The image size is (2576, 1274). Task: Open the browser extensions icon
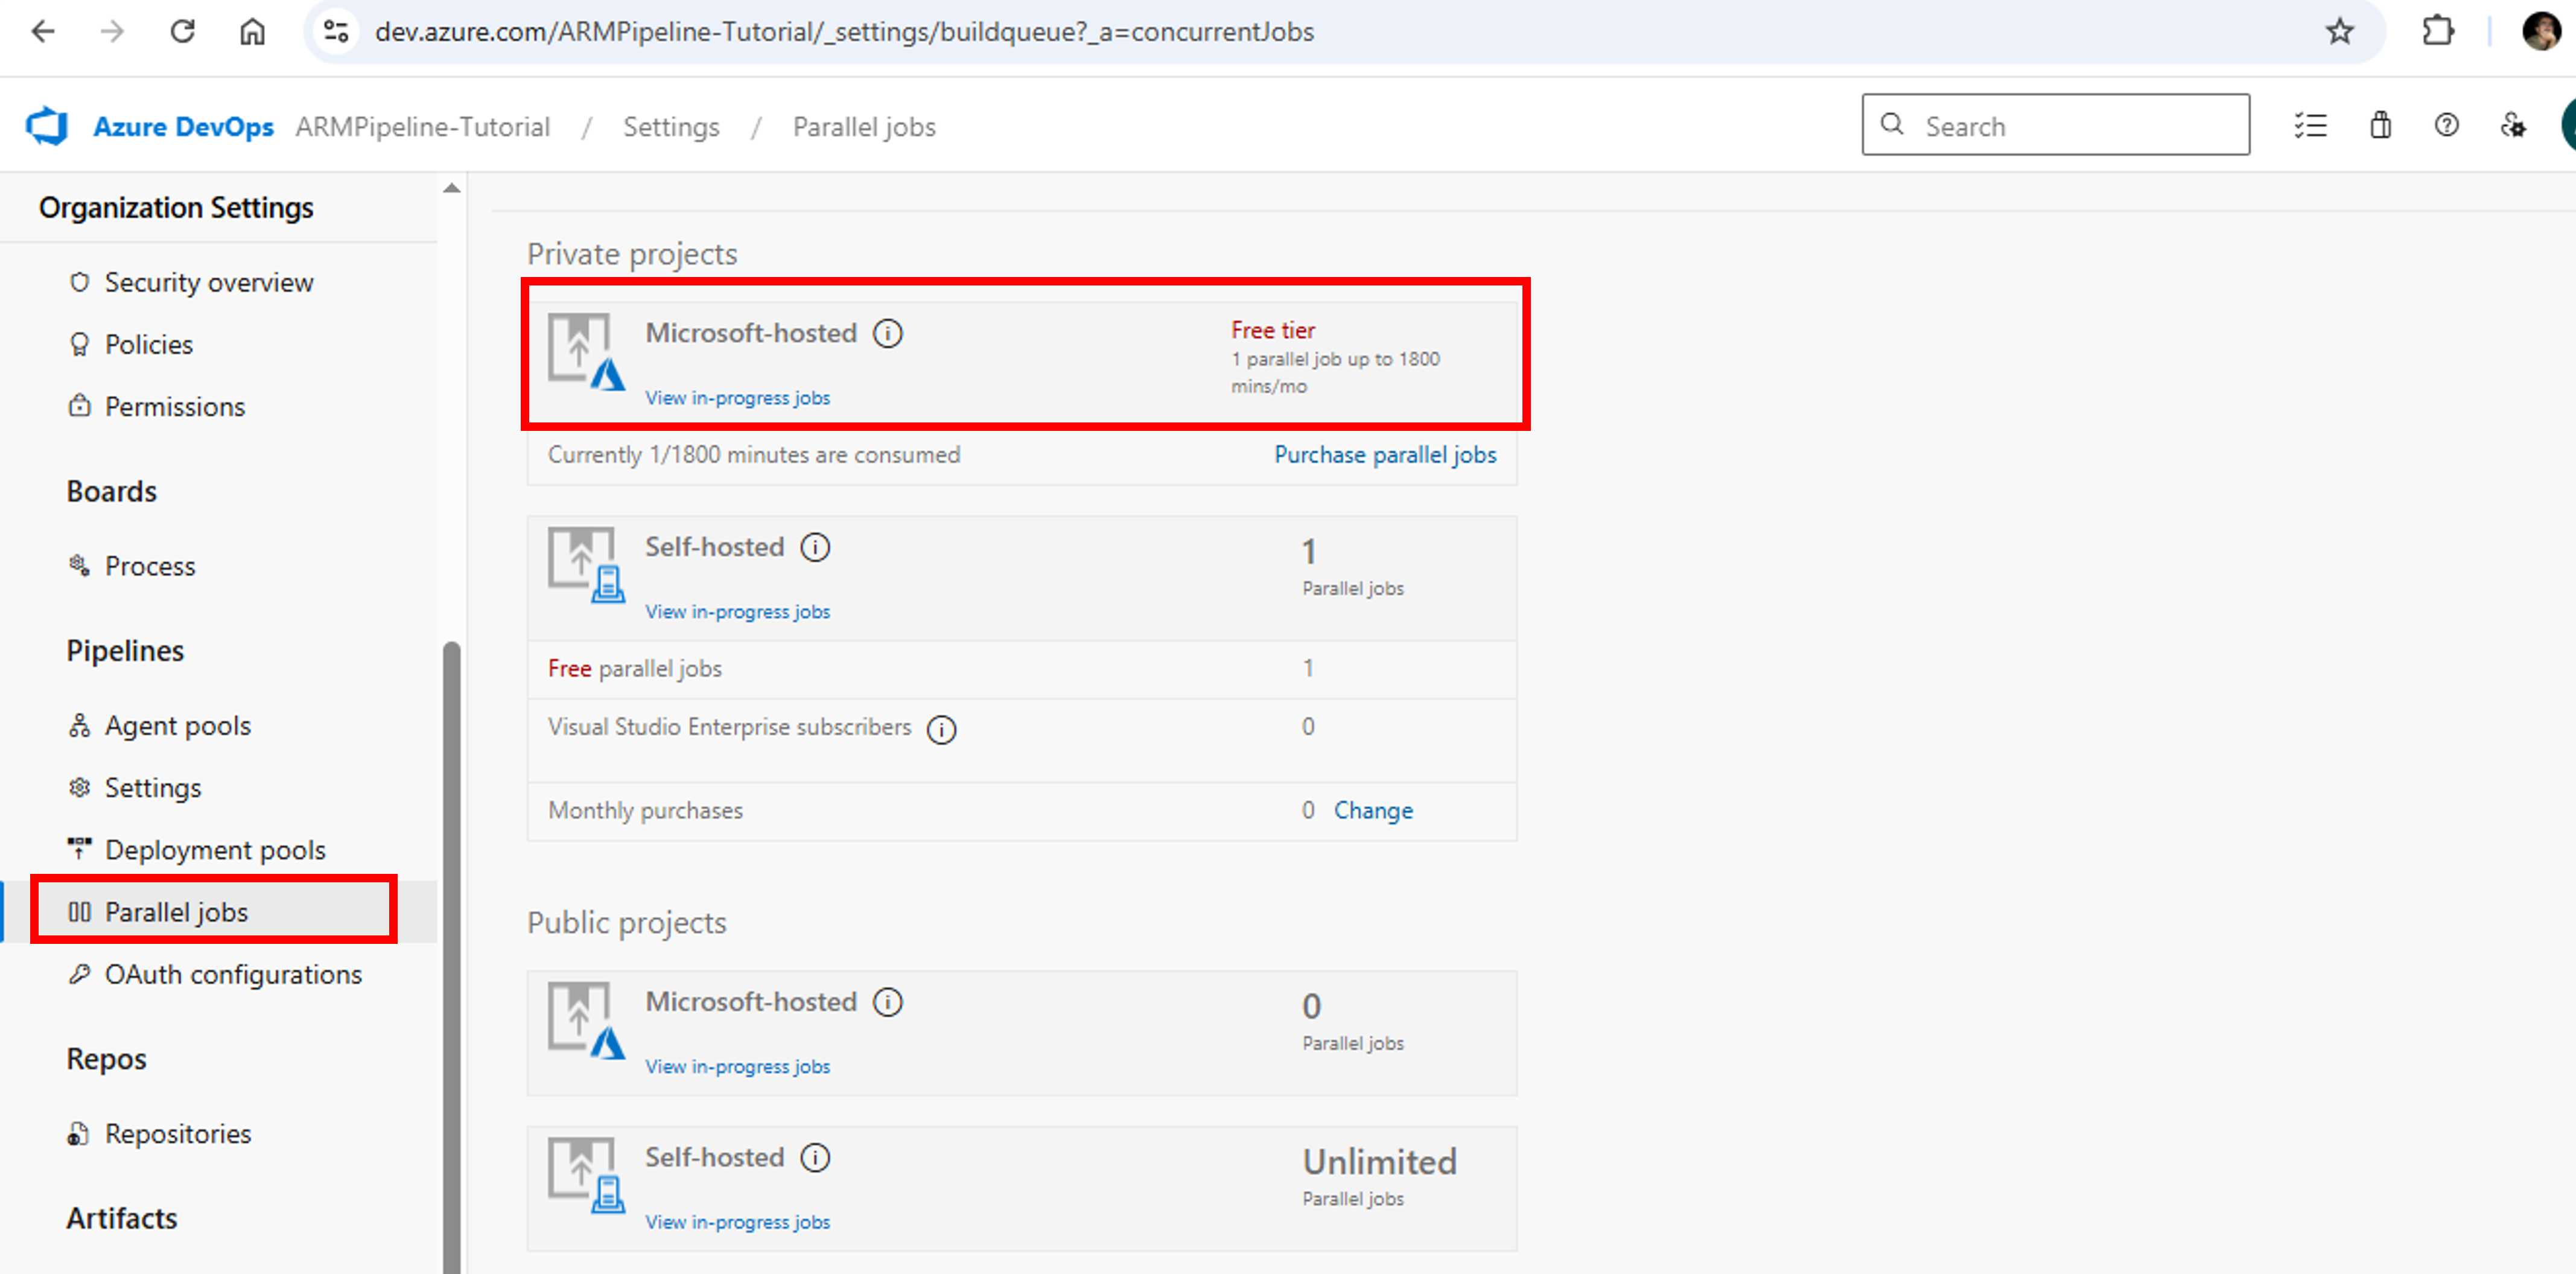point(2438,31)
